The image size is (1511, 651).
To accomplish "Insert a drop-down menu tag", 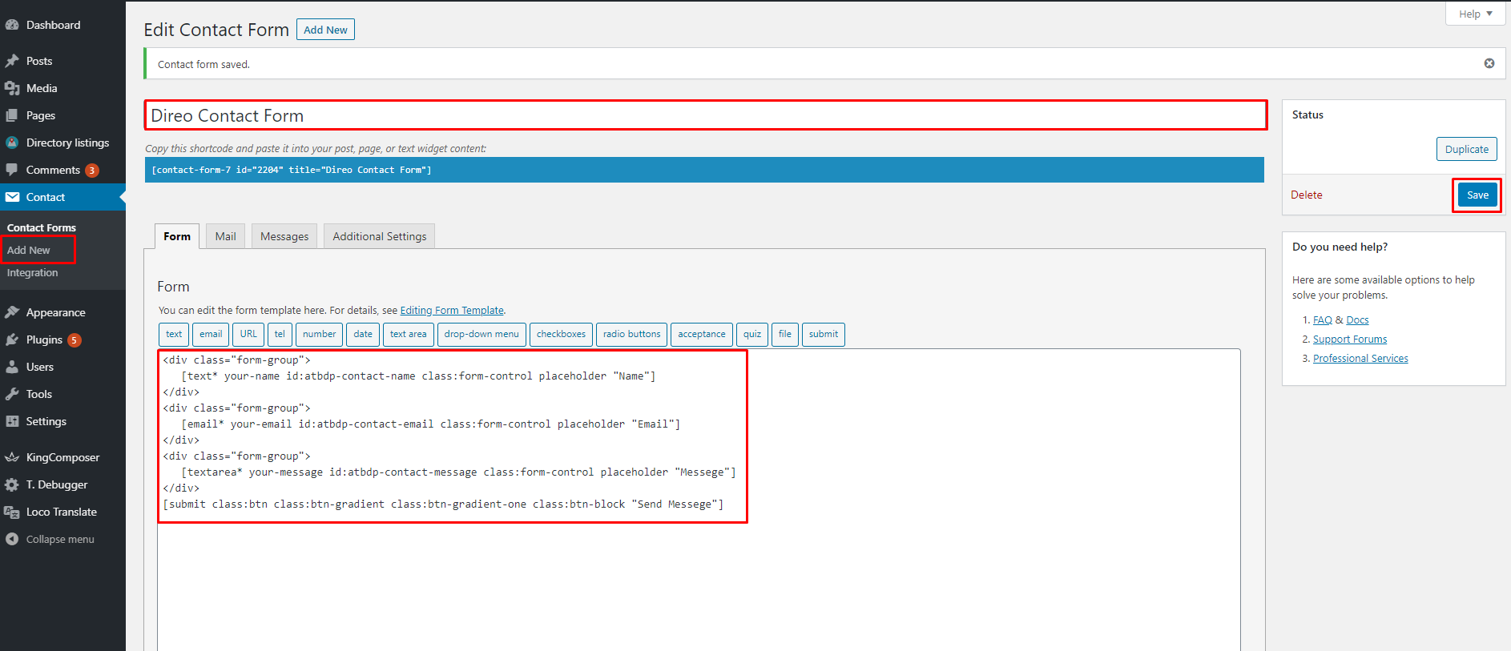I will 482,334.
